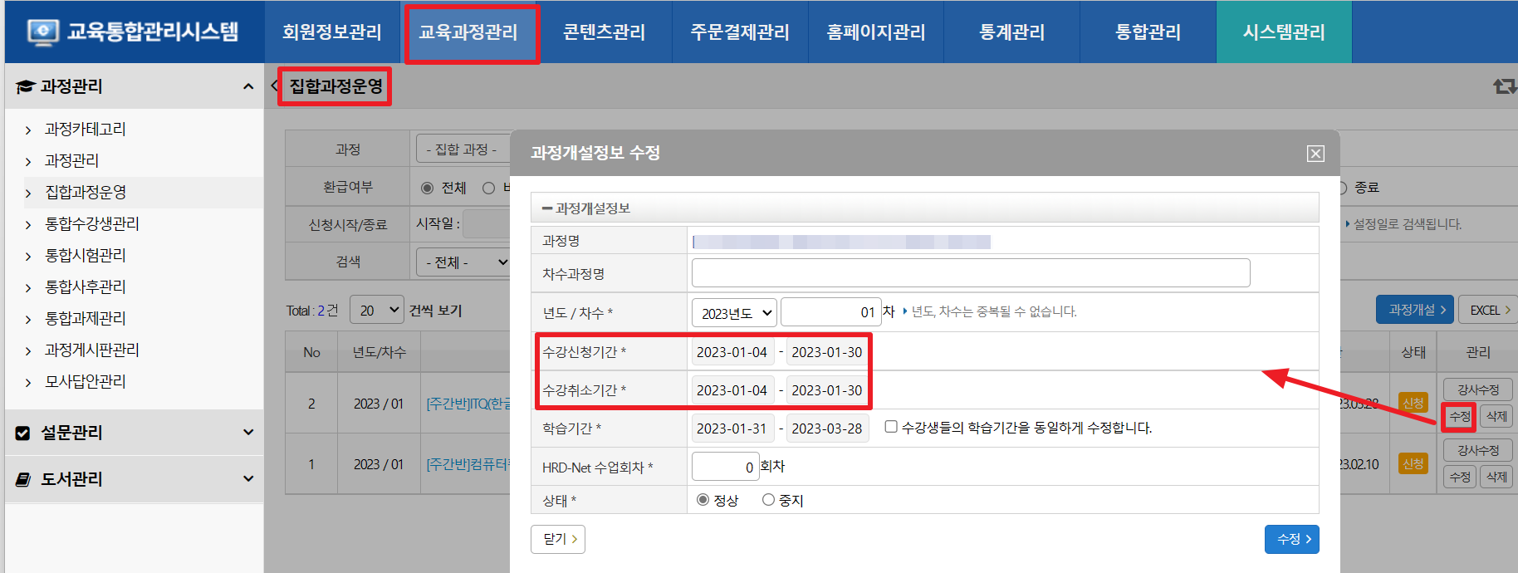Click the back chevron left of 집합과정운영
The height and width of the screenshot is (573, 1518).
click(x=274, y=86)
